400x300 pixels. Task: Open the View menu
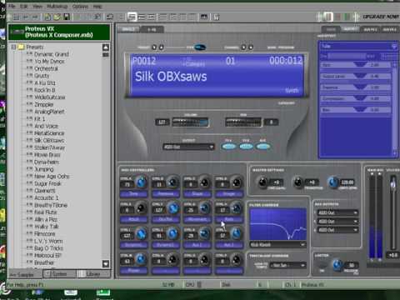click(x=37, y=6)
